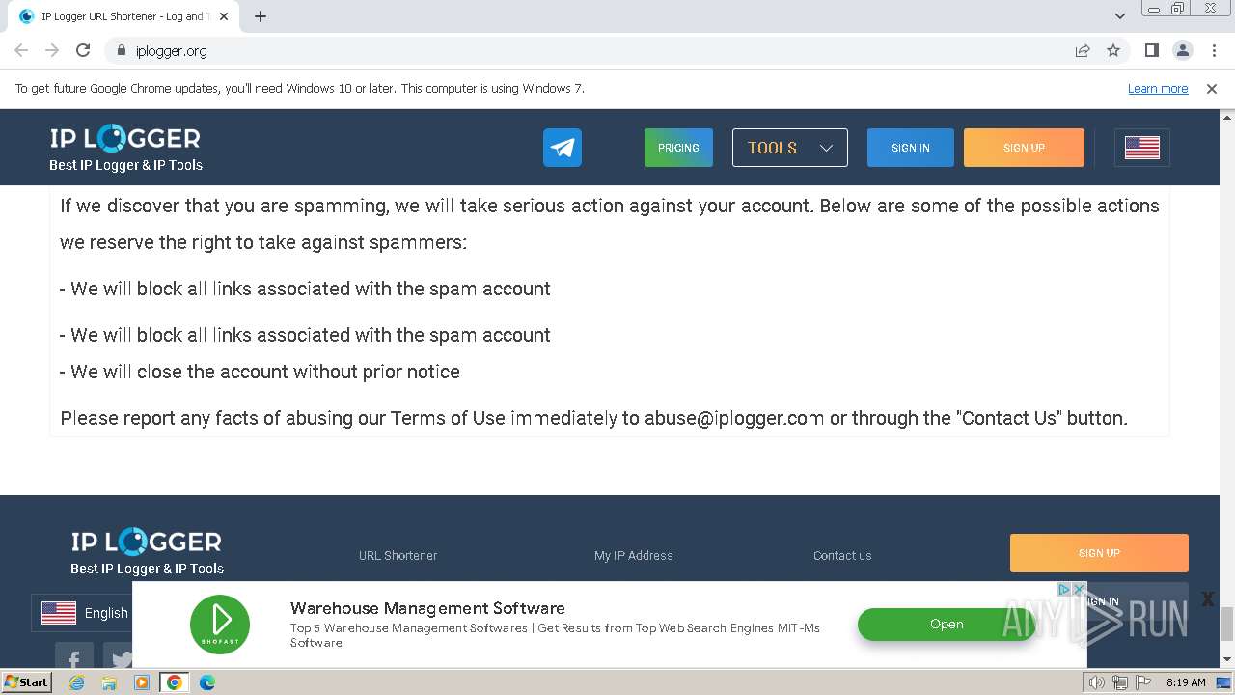Screen dimensions: 1235x695
Task: Select the IP Logger URL Shortener tab
Action: 125,16
